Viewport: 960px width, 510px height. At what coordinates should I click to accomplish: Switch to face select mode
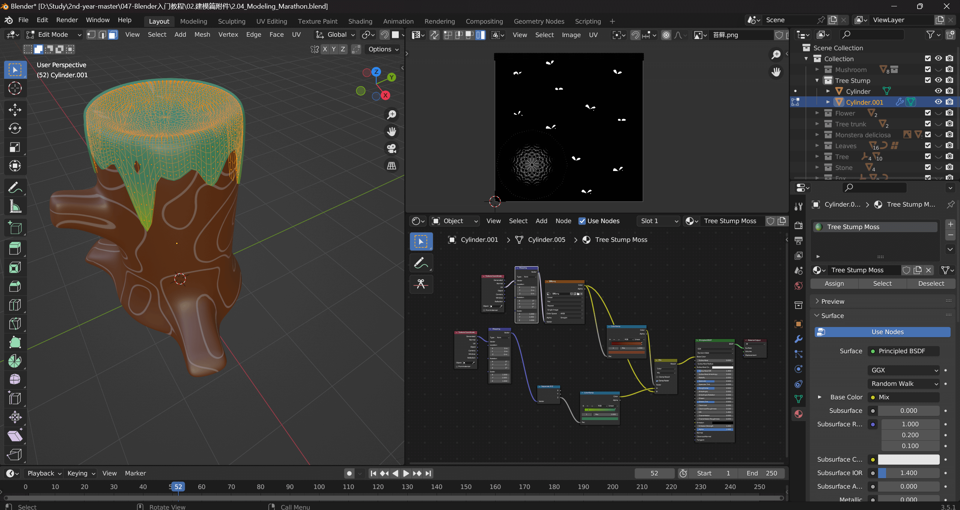tap(113, 35)
